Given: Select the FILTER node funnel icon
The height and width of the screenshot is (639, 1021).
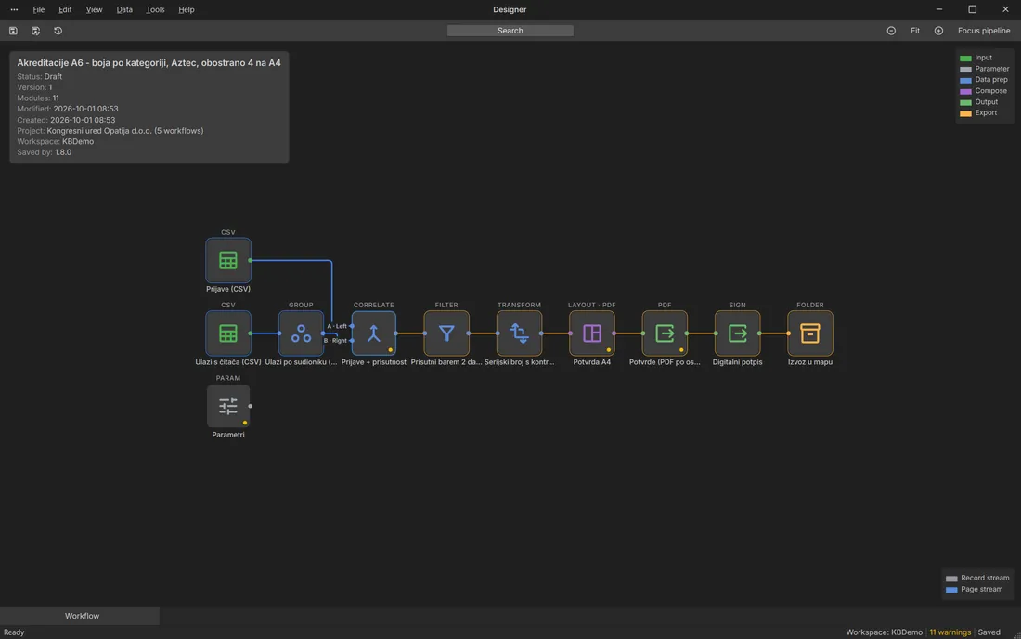Looking at the screenshot, I should coord(446,333).
